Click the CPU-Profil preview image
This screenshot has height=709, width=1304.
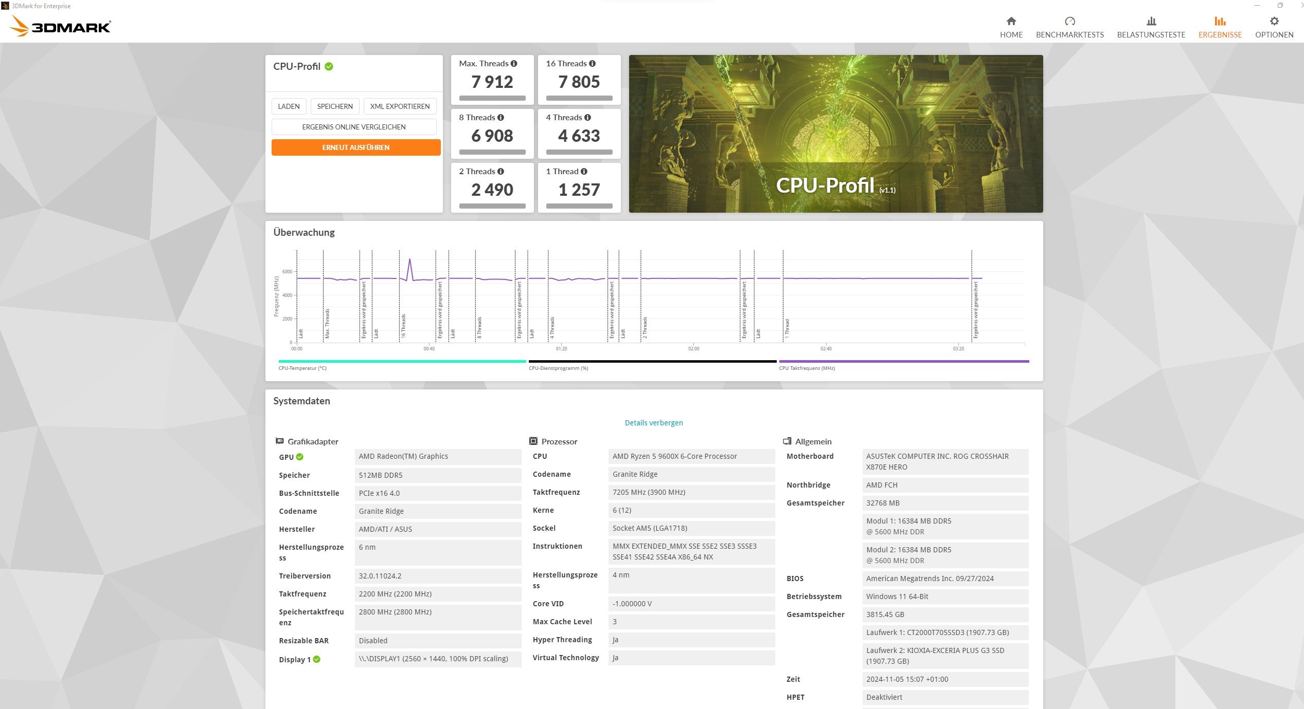coord(835,134)
